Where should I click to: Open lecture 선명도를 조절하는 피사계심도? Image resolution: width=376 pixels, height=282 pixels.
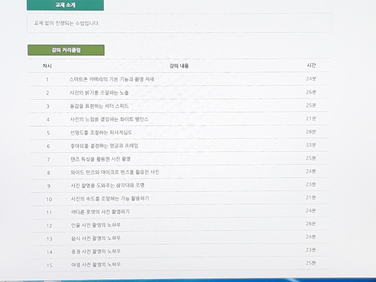click(x=101, y=133)
